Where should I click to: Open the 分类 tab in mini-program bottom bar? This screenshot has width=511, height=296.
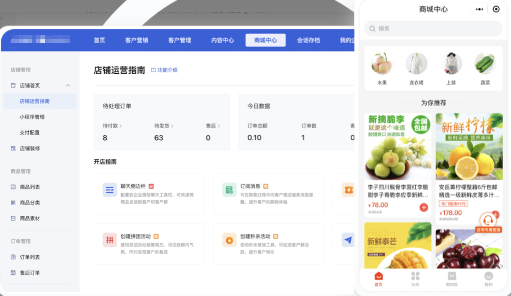pos(415,279)
